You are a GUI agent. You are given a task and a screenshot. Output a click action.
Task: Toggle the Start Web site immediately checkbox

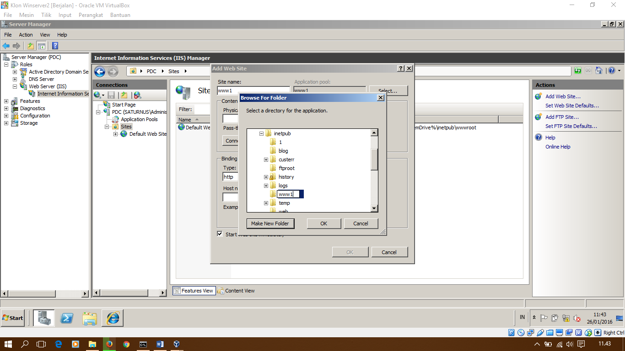point(220,234)
